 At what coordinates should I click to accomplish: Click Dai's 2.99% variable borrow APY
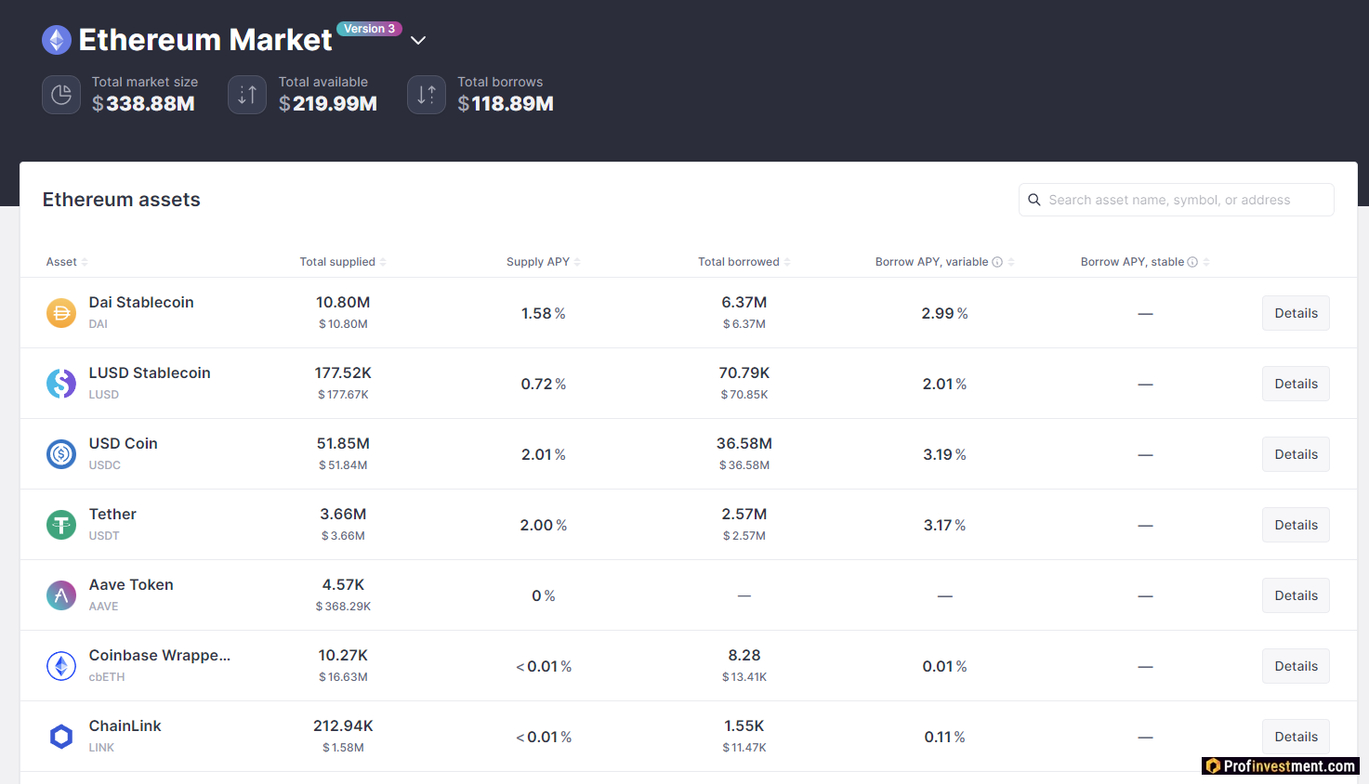coord(945,313)
